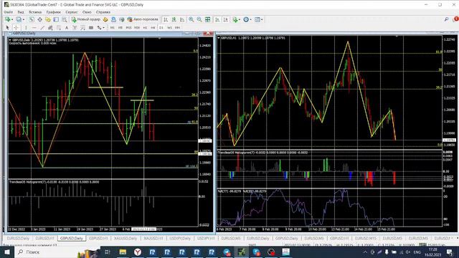This screenshot has height=258, width=459.
Task: Switch chart to line chart icon
Action: (x=182, y=19)
